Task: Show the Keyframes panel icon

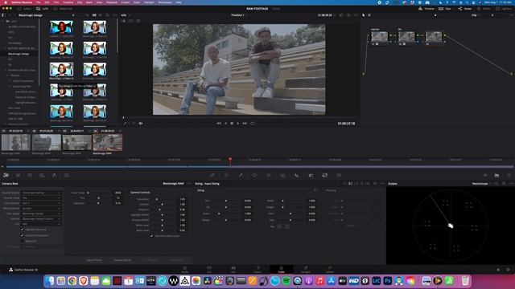Action: [485, 176]
